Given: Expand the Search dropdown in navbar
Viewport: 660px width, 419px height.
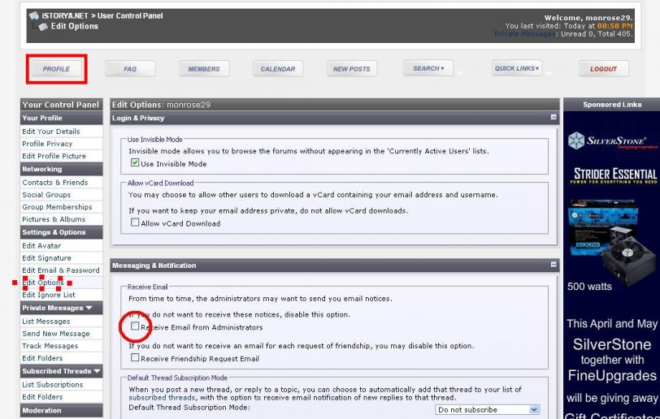Looking at the screenshot, I should click(428, 69).
